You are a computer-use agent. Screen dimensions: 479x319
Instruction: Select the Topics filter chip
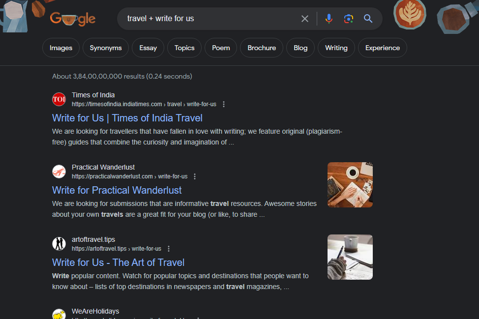[x=184, y=48]
